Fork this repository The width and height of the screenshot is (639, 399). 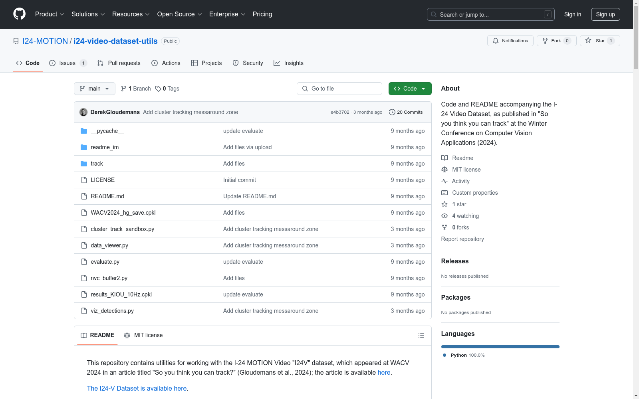pos(556,41)
